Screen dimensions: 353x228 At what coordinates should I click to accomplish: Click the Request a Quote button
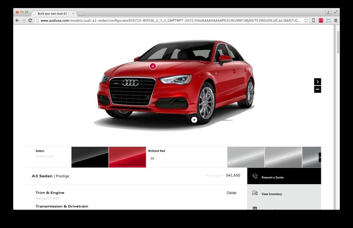pyautogui.click(x=284, y=177)
